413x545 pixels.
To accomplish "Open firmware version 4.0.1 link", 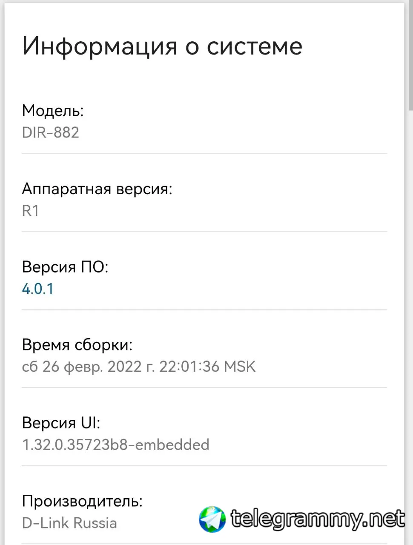I will (38, 289).
